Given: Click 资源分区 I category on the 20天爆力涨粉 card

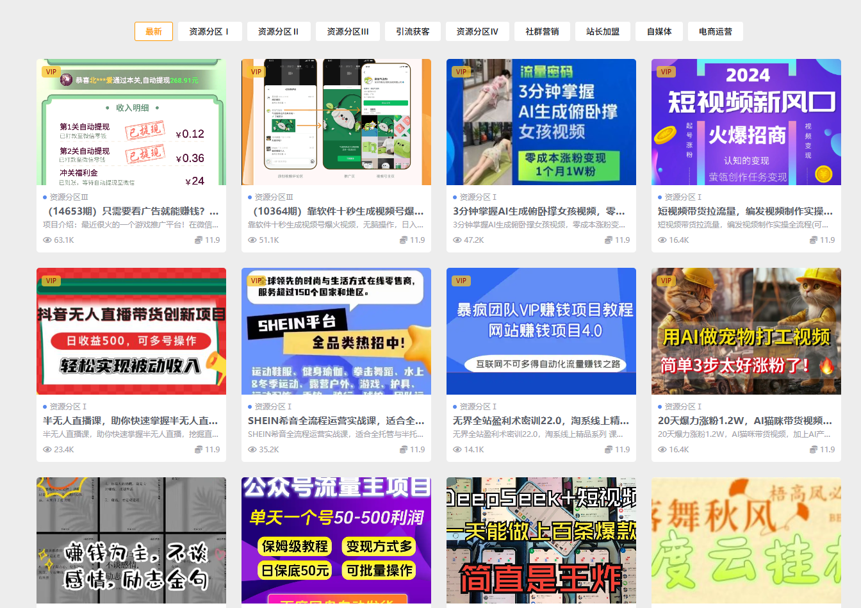Looking at the screenshot, I should coord(683,407).
